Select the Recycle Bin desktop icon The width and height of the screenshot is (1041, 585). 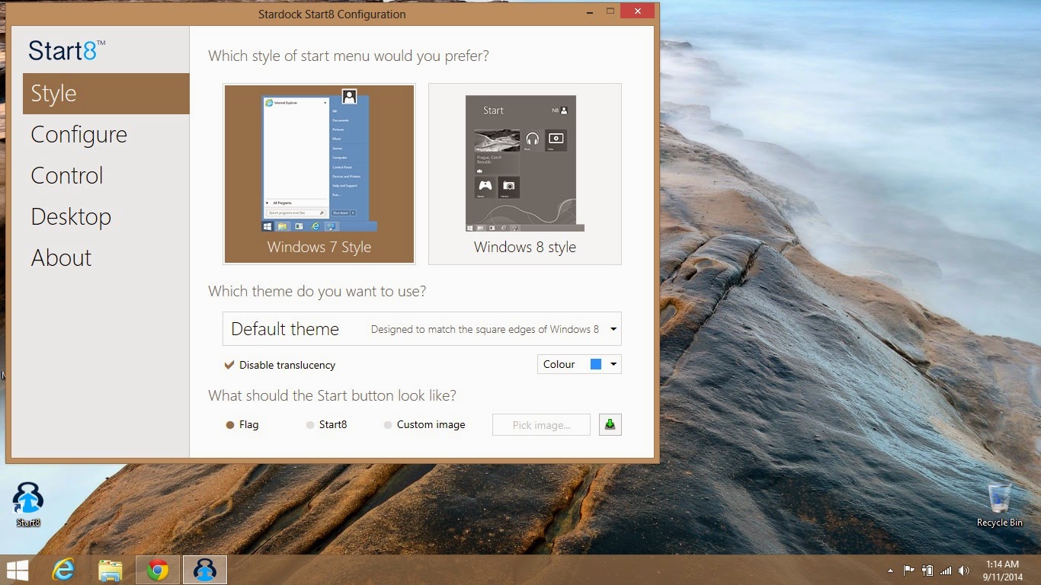[x=1000, y=505]
